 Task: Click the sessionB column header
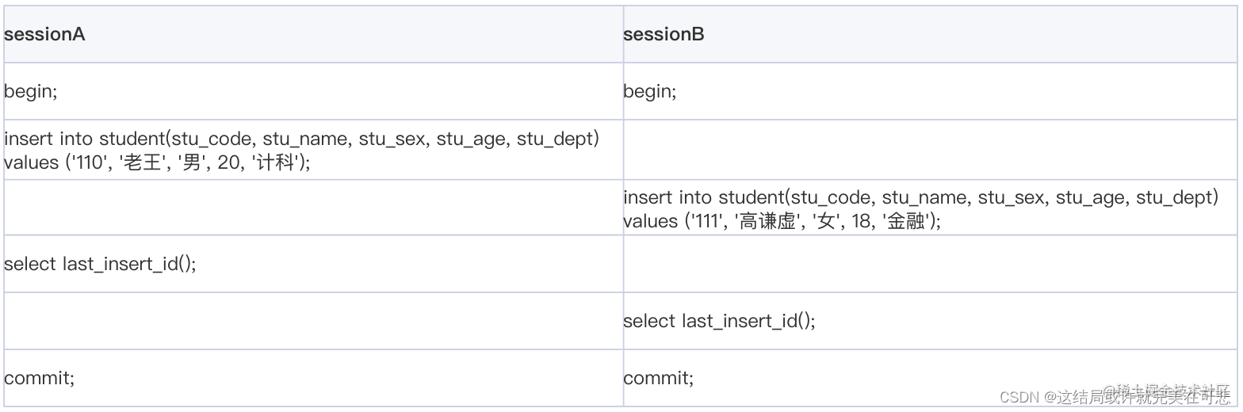(x=664, y=35)
